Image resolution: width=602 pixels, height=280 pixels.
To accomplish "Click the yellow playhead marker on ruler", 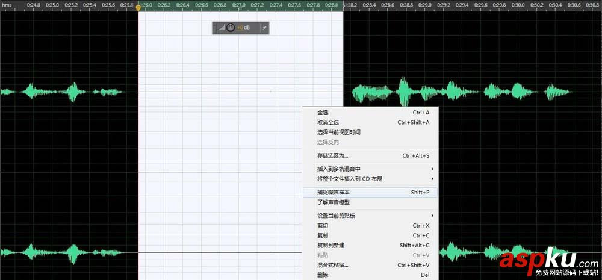I will pos(138,7).
